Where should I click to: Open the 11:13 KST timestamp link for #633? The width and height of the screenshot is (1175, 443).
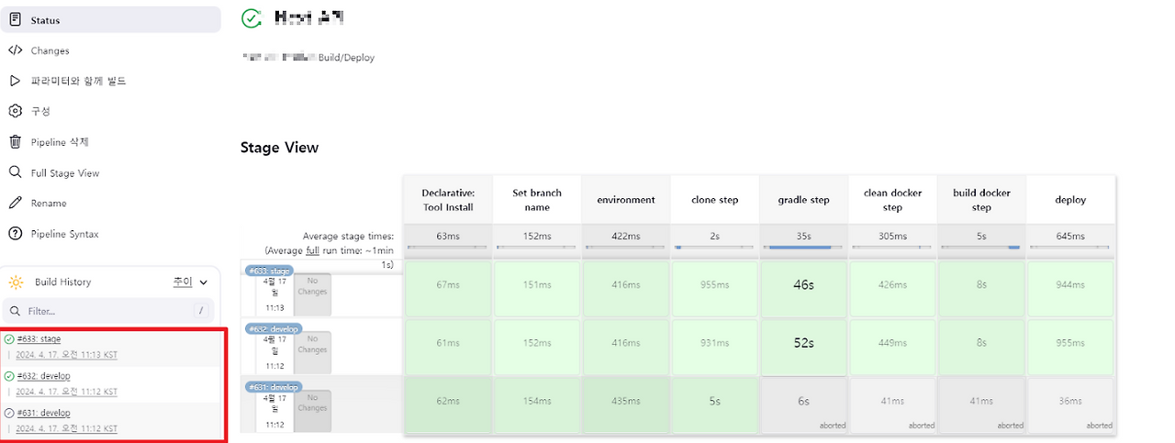[x=66, y=355]
